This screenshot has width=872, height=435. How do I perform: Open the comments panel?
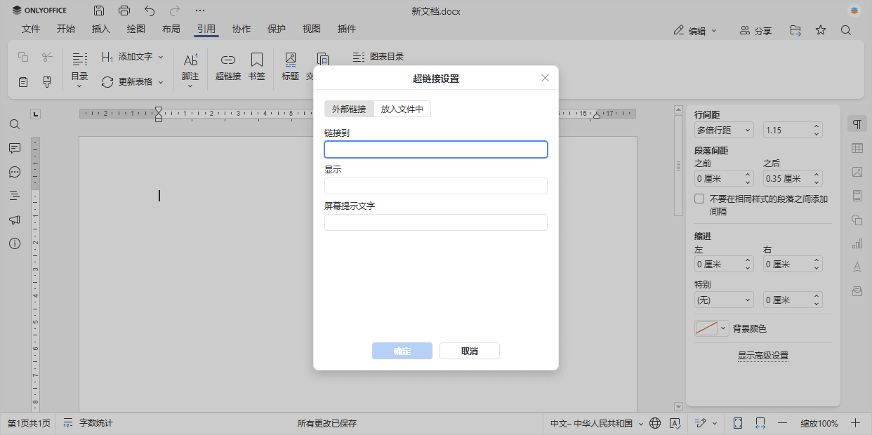click(x=15, y=148)
